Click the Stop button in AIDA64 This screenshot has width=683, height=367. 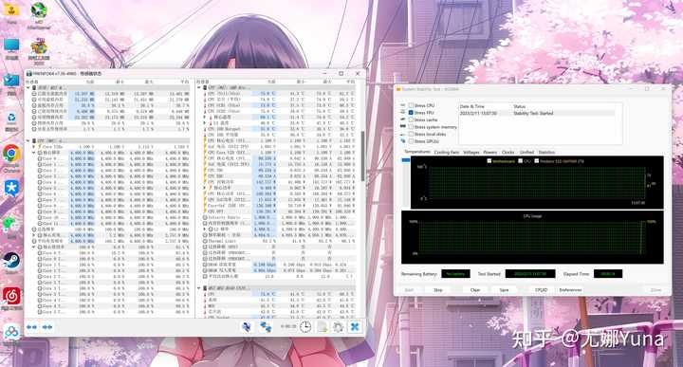(437, 290)
